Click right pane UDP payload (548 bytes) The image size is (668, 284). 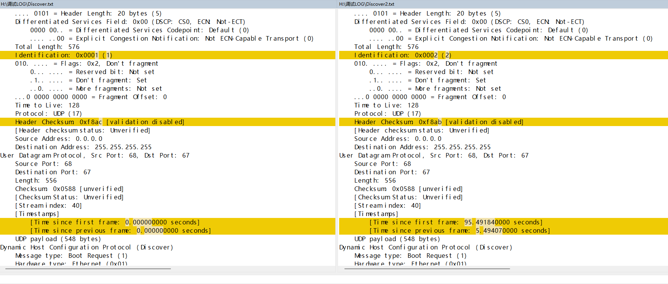click(397, 239)
